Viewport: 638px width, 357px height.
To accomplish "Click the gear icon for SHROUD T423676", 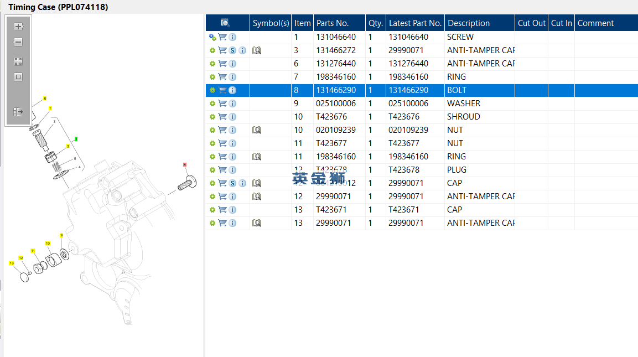I will pos(212,117).
